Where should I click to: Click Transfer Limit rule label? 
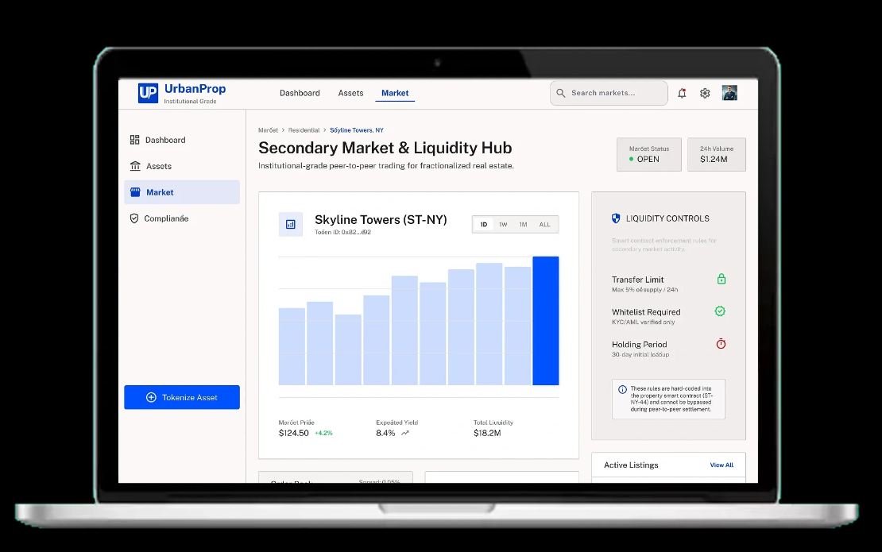coord(638,280)
